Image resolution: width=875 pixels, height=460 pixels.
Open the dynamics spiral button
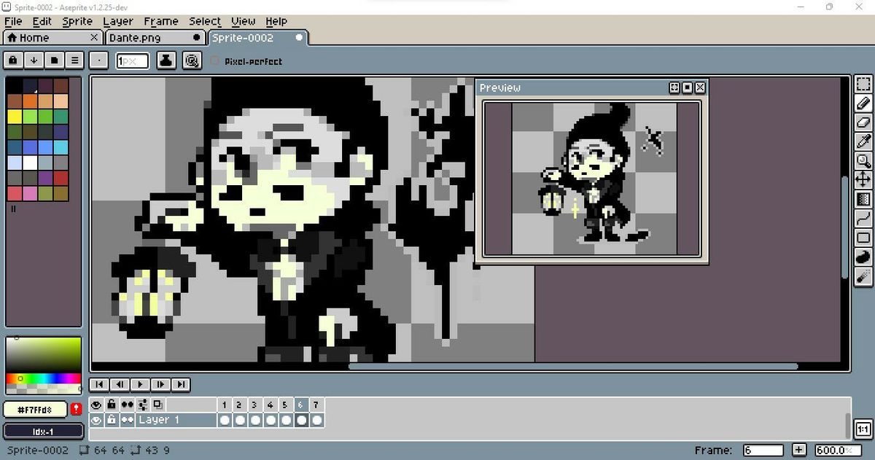click(x=192, y=61)
